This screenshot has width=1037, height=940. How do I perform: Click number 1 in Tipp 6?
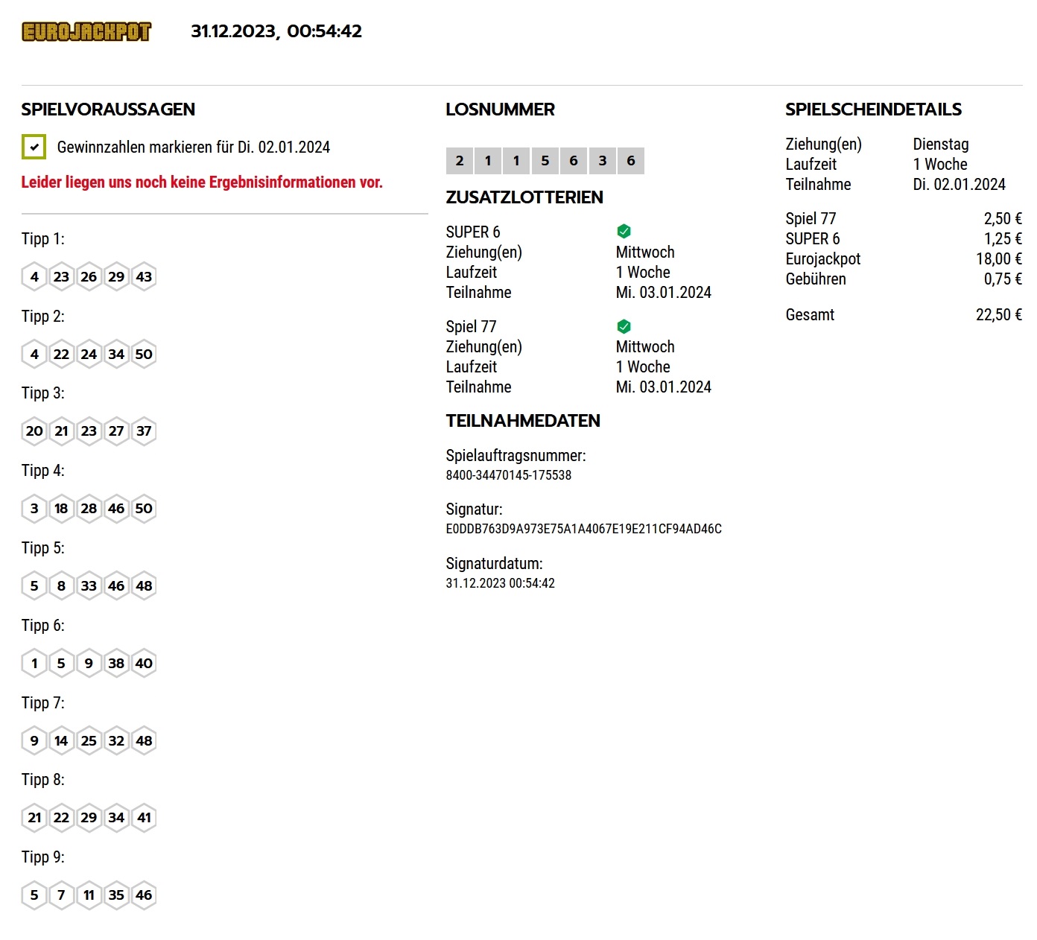34,664
